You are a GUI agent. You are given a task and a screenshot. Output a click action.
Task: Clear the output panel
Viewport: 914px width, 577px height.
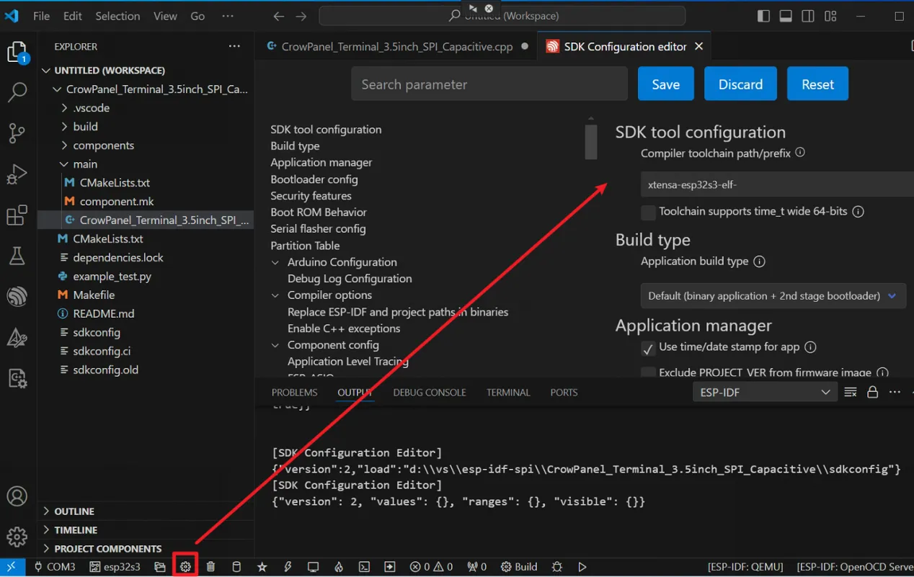tap(851, 393)
